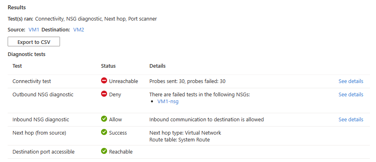This screenshot has height=162, width=376.
Task: Select the Connectivity test row label
Action: pos(32,81)
